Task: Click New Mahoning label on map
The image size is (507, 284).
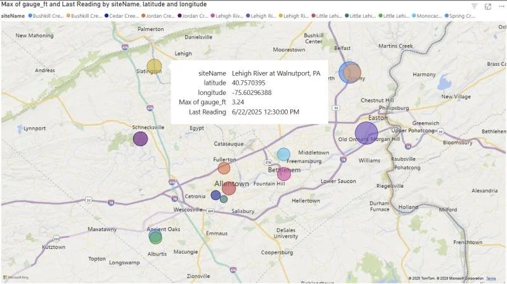Action: [x=35, y=35]
